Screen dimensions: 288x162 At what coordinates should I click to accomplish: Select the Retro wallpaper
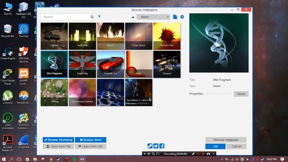(x=139, y=64)
